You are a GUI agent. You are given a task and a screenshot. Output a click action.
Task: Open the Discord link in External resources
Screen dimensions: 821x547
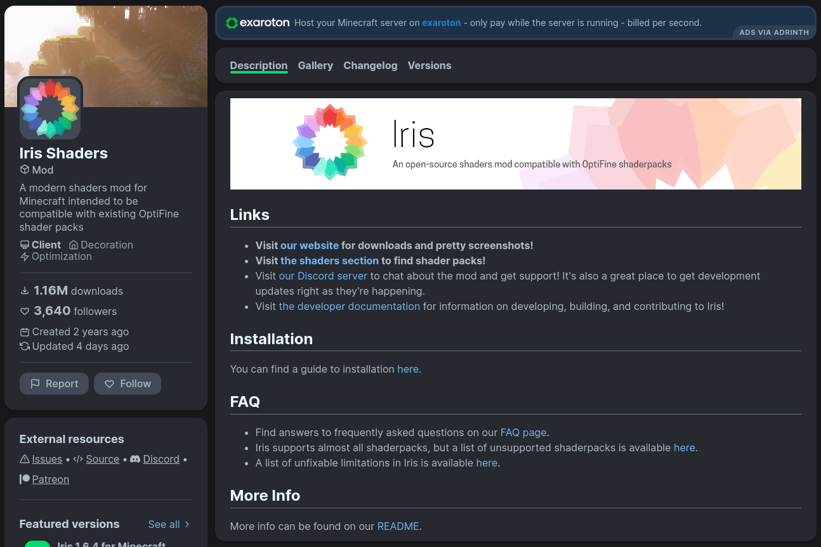161,459
